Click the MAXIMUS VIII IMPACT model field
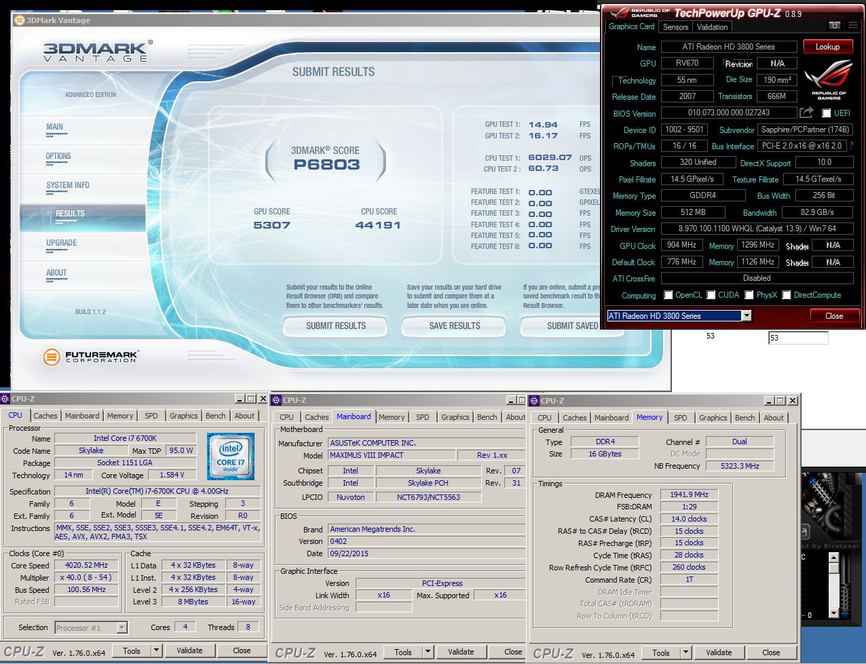The height and width of the screenshot is (664, 866). pyautogui.click(x=391, y=455)
